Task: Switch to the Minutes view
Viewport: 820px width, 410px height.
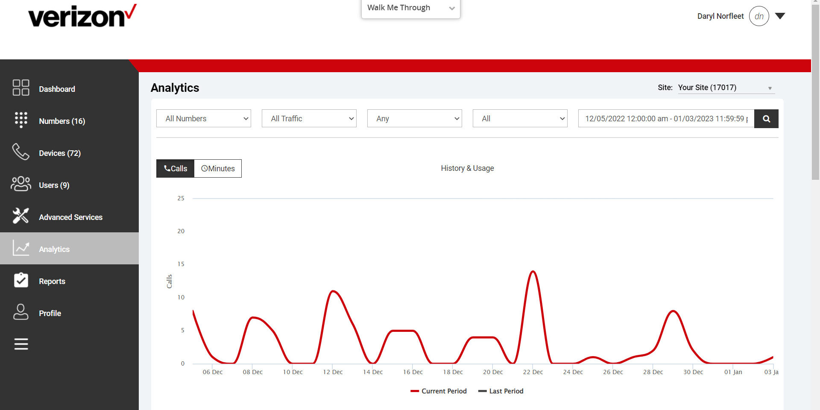Action: (x=218, y=168)
